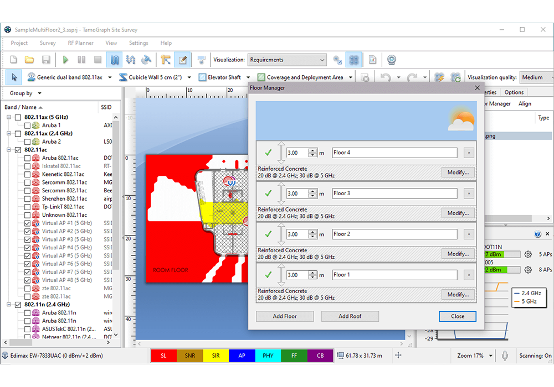This screenshot has width=554, height=387.
Task: Click the Add Floor button
Action: 285,316
